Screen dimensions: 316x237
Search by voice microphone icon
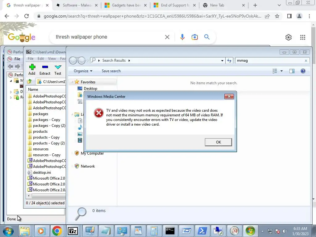[182, 37]
